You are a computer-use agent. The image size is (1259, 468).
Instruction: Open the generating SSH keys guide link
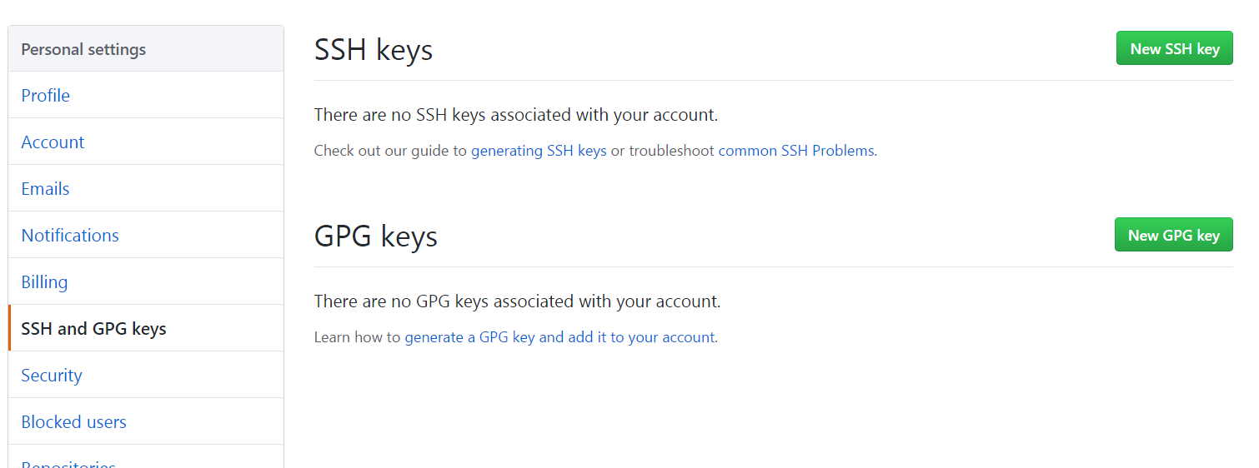(x=539, y=151)
